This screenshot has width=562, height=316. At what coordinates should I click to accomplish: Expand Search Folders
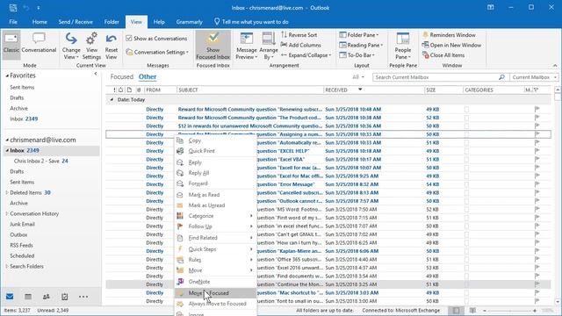(x=7, y=267)
